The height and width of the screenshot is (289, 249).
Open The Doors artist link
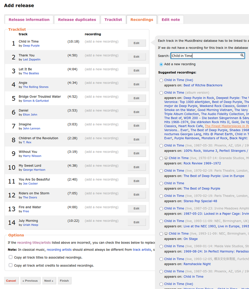pyautogui.click(x=30, y=197)
